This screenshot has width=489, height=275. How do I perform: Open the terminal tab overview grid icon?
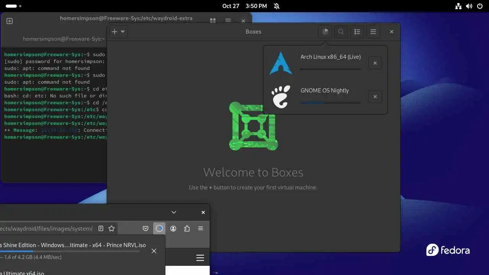point(213,21)
